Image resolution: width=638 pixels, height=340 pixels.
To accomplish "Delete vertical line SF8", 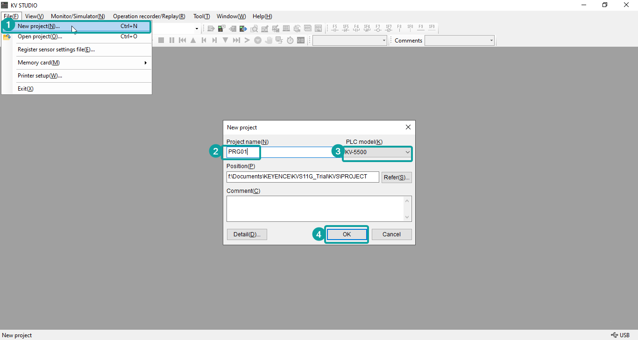I will pyautogui.click(x=410, y=28).
